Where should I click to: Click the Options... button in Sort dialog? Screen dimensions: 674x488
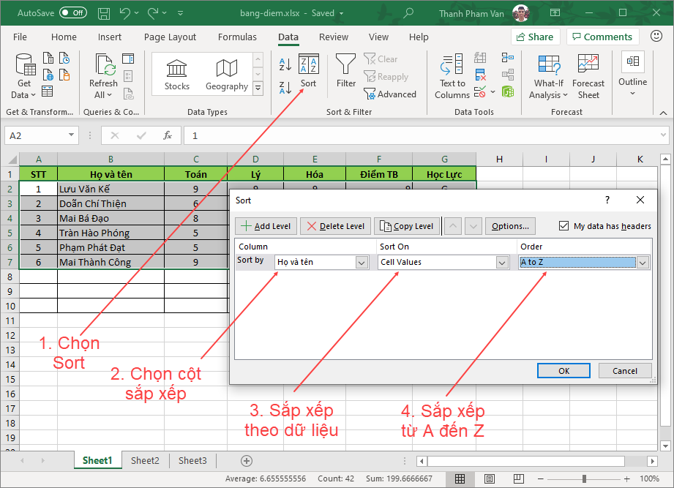click(510, 226)
